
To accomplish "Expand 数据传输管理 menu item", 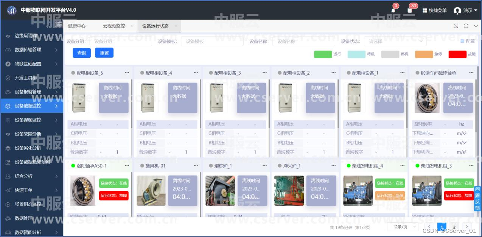I will [32, 50].
